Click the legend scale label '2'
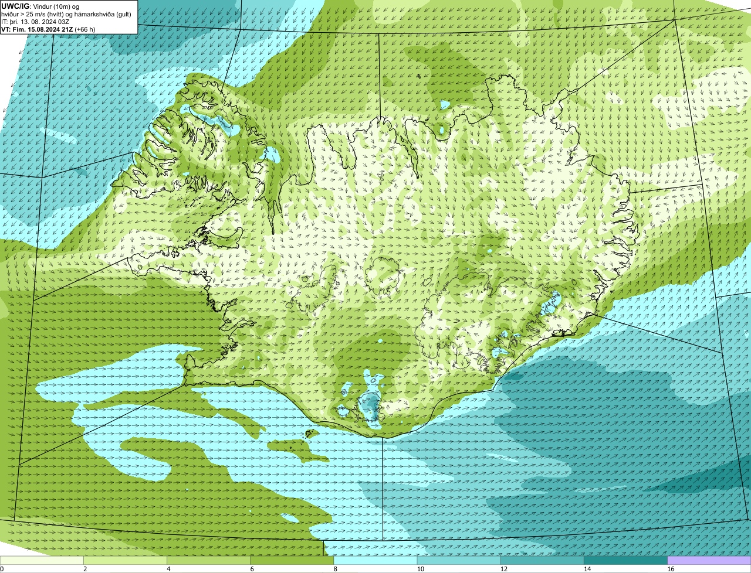Screen dimensions: 751x573 click(x=85, y=569)
